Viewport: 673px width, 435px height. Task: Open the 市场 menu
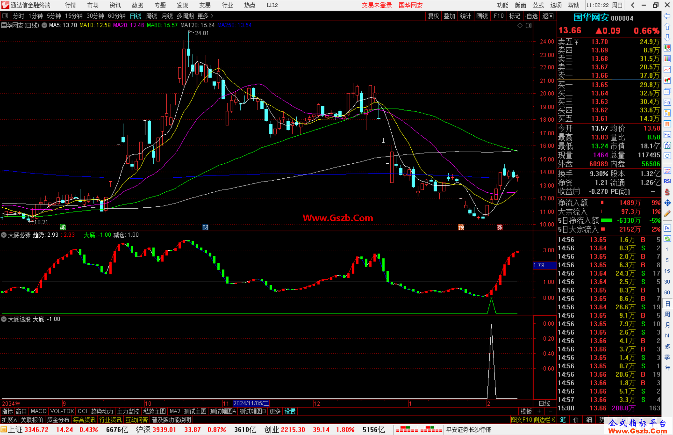93,5
